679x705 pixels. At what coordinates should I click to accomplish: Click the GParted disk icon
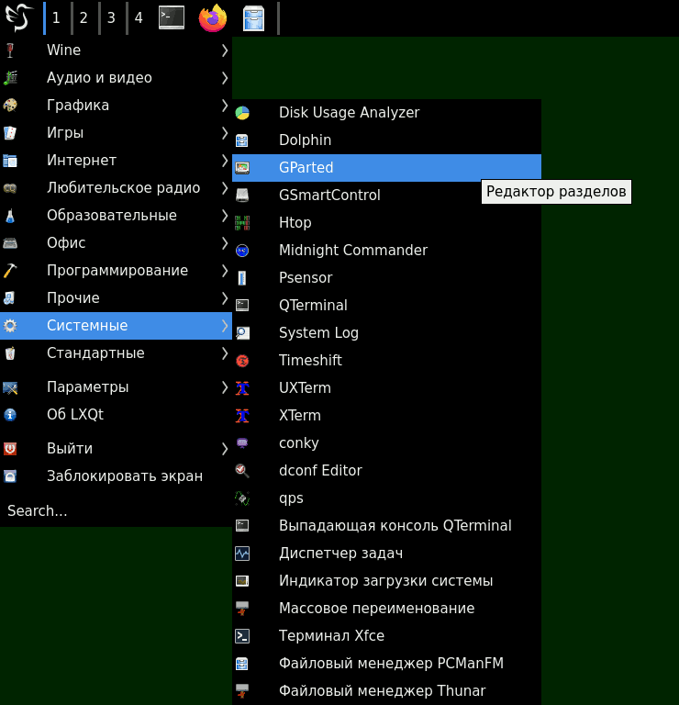[x=242, y=168]
